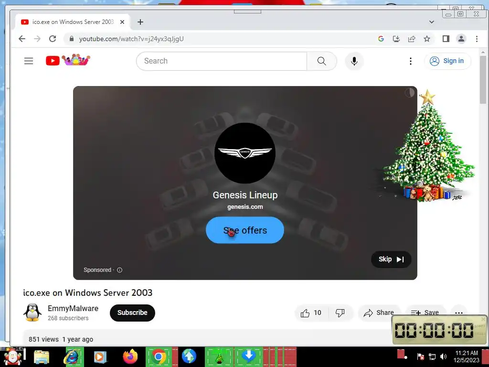Select the ico.exe on Windows Server tab
This screenshot has height=367, width=489.
(x=73, y=22)
